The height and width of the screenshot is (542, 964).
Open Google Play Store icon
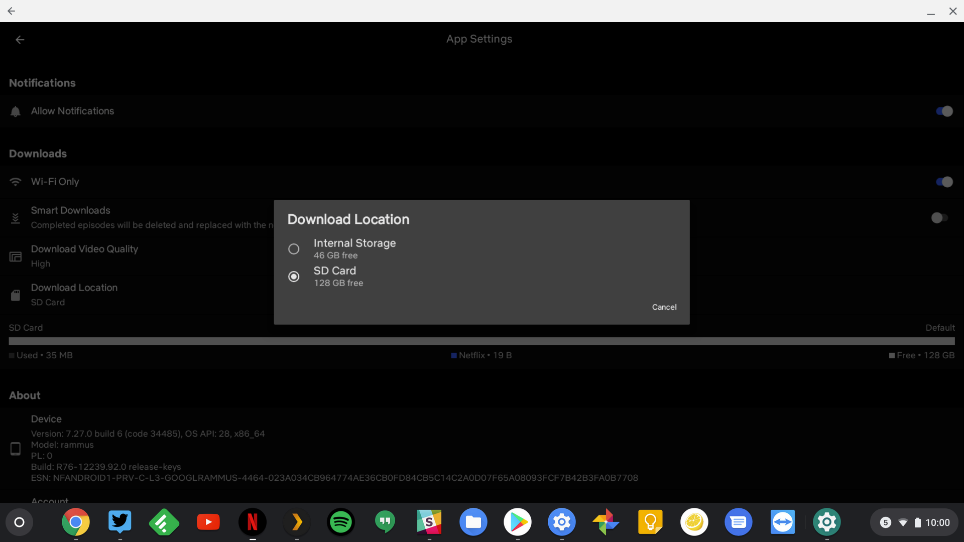pos(518,522)
